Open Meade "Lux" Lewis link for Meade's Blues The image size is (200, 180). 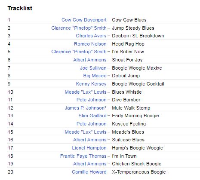(86, 132)
